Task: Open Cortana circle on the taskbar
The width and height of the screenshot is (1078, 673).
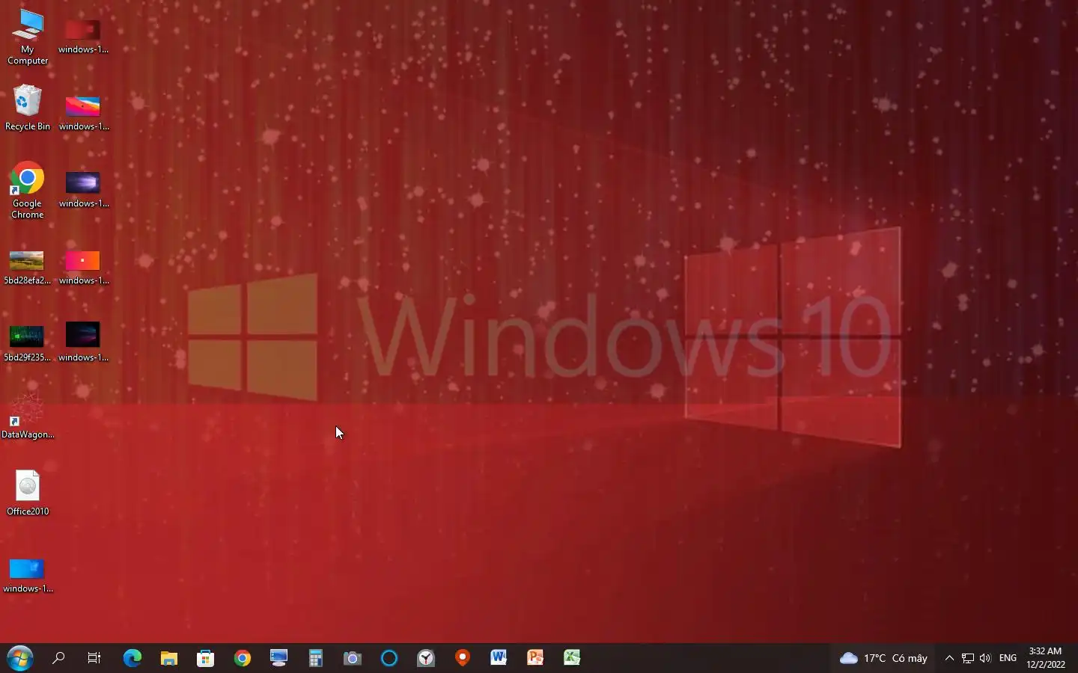Action: pos(389,658)
